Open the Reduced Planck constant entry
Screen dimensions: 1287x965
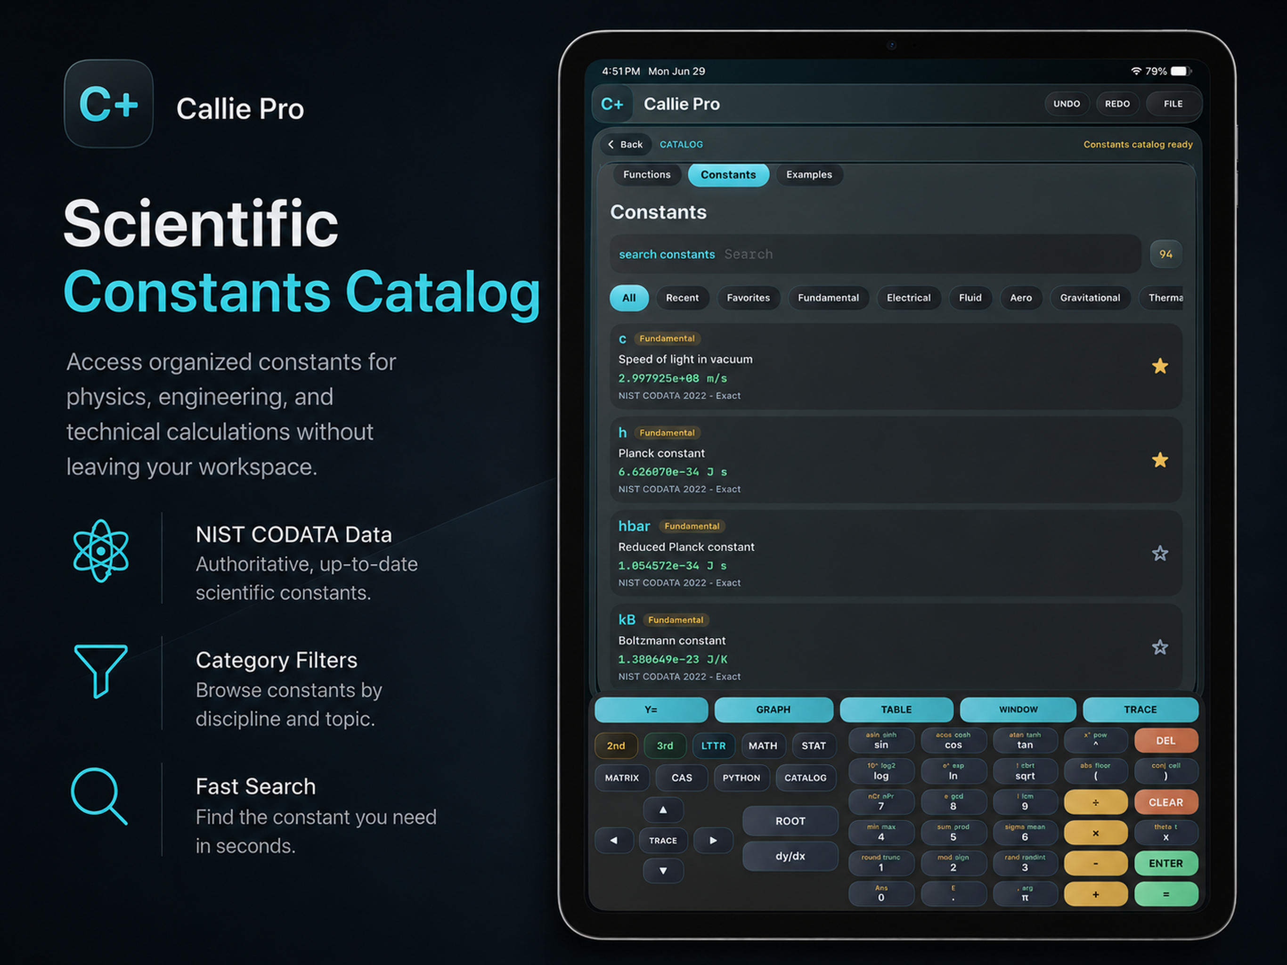click(896, 554)
